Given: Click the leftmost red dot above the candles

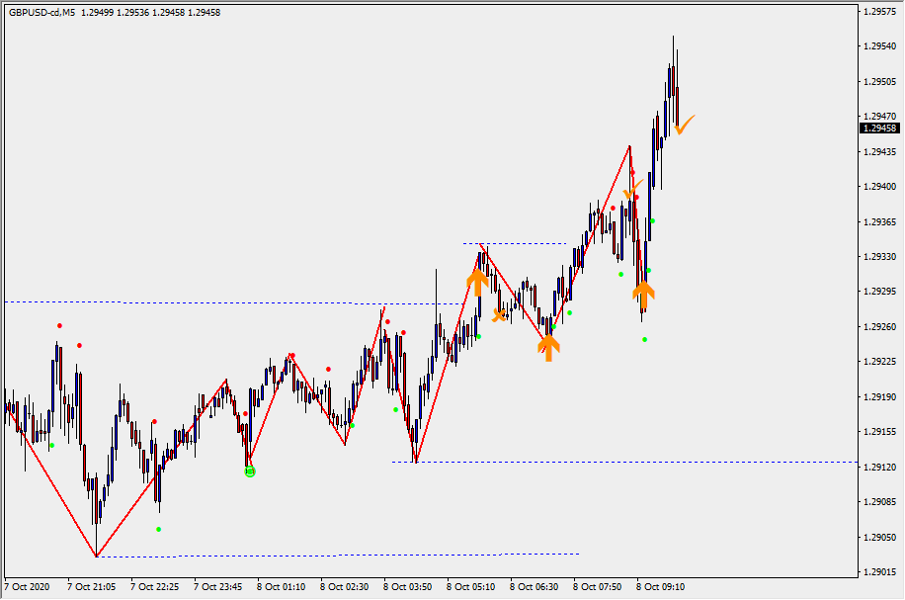Looking at the screenshot, I should [59, 325].
